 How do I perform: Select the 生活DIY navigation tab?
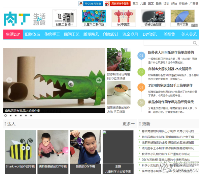(x=12, y=34)
